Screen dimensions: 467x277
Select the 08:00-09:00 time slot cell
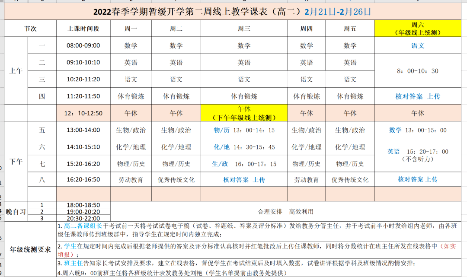tap(83, 45)
